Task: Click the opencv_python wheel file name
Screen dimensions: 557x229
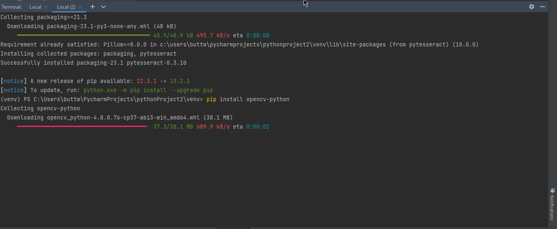Action: 123,117
